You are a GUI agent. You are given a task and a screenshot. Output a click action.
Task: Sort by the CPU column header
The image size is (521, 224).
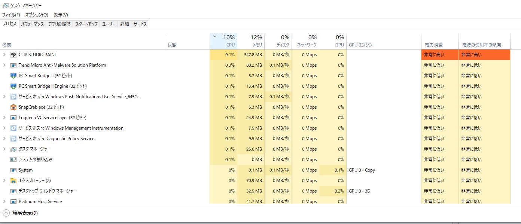pos(223,41)
